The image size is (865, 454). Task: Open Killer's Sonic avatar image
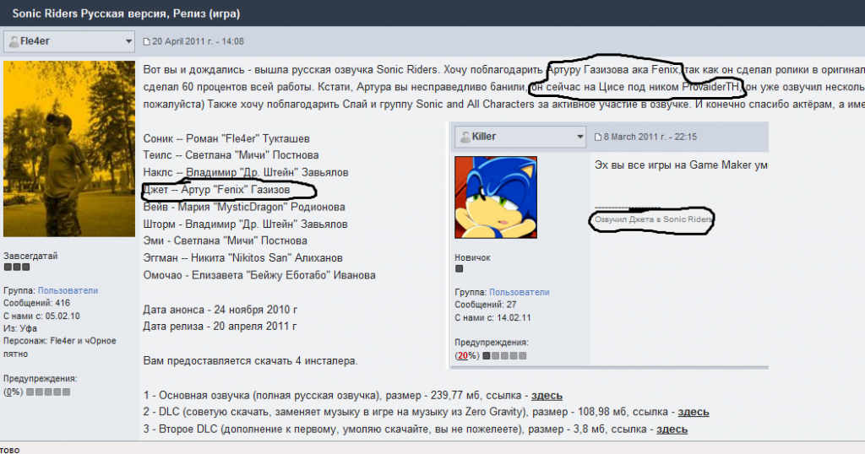495,197
